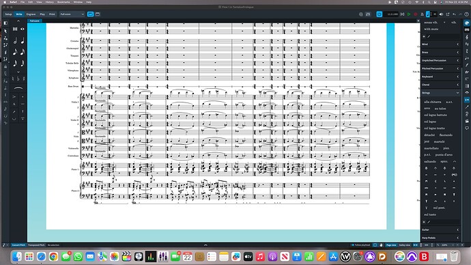Open Safari from the Dock
471x265 pixels.
coord(41,257)
